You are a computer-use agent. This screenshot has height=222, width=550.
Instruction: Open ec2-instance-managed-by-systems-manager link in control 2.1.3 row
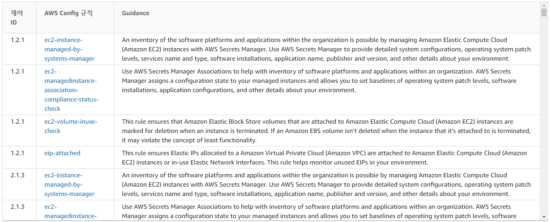coord(69,185)
